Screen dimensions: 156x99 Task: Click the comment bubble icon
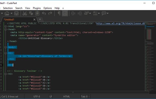(104, 13)
